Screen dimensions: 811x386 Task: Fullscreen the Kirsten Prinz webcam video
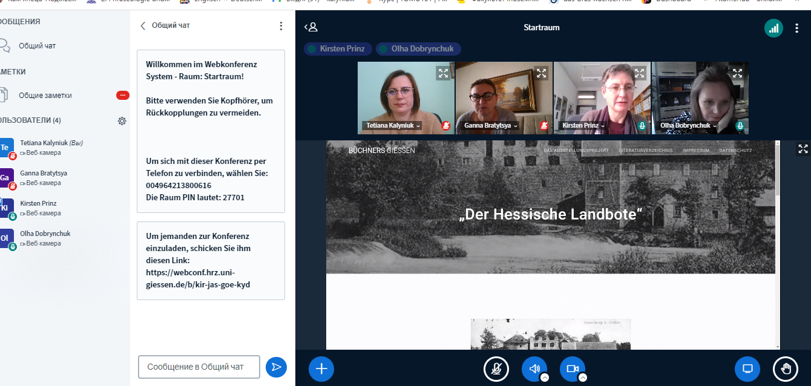639,73
